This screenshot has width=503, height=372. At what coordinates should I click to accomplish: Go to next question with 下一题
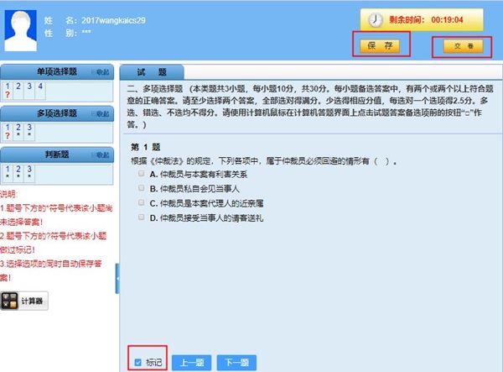click(x=236, y=363)
